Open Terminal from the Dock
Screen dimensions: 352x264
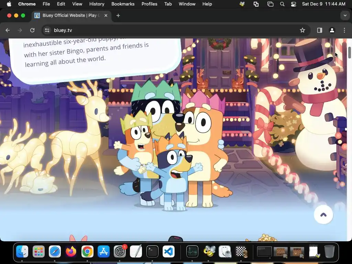pos(152,251)
